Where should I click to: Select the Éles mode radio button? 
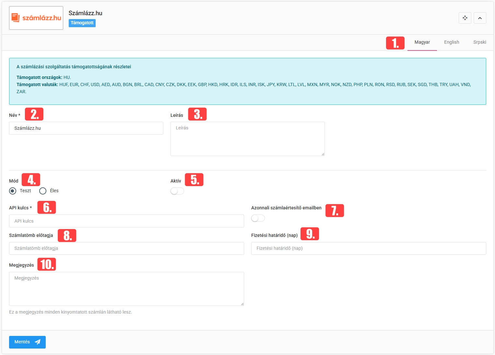43,191
